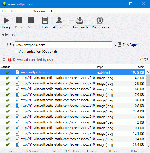Click the green checkmark of the 103.9 KB row
The height and width of the screenshot is (153, 150).
tap(7, 72)
